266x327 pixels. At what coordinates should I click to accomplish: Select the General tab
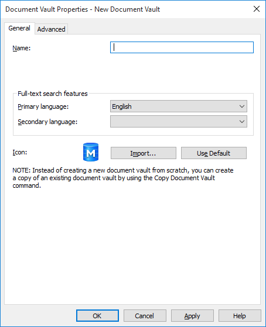(x=19, y=28)
